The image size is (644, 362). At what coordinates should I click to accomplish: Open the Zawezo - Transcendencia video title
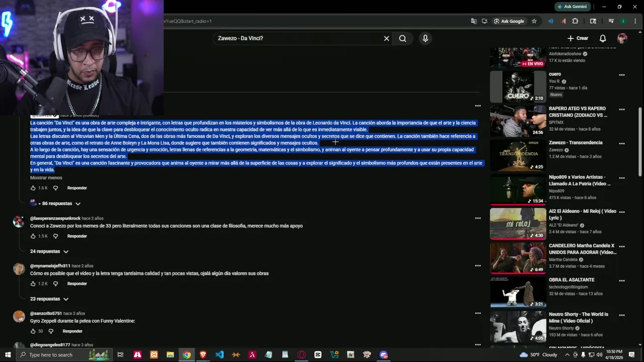click(x=575, y=143)
